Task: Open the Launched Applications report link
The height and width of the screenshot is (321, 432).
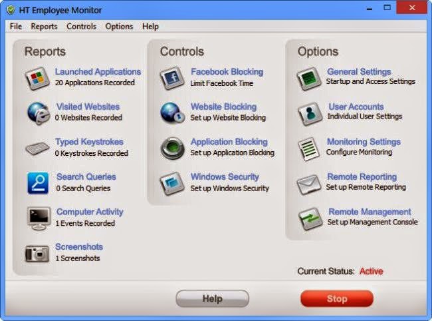Action: point(98,71)
